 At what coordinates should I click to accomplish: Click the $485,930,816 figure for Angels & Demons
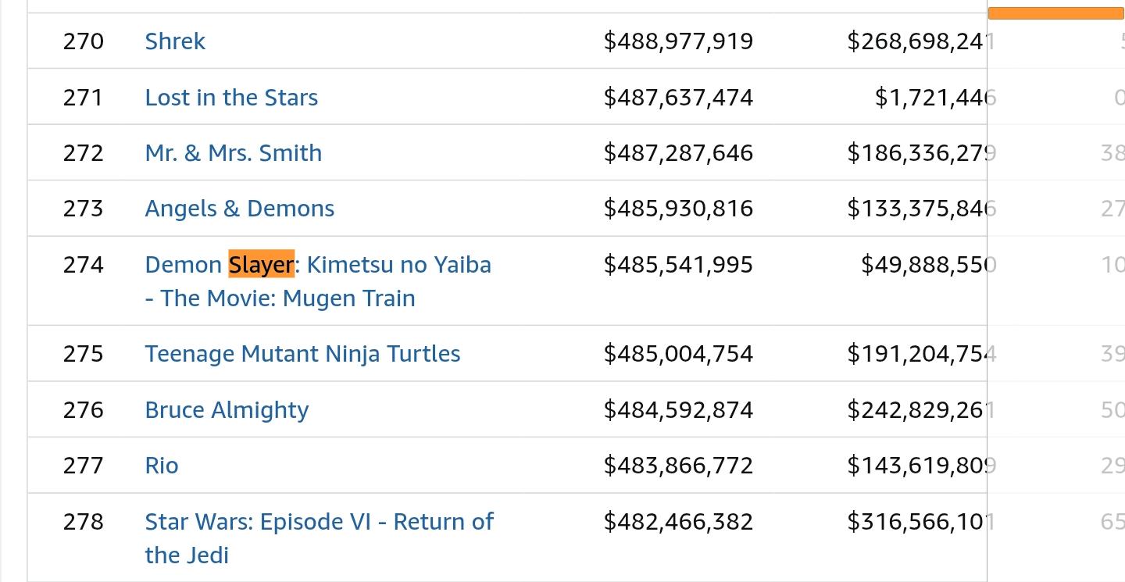678,209
